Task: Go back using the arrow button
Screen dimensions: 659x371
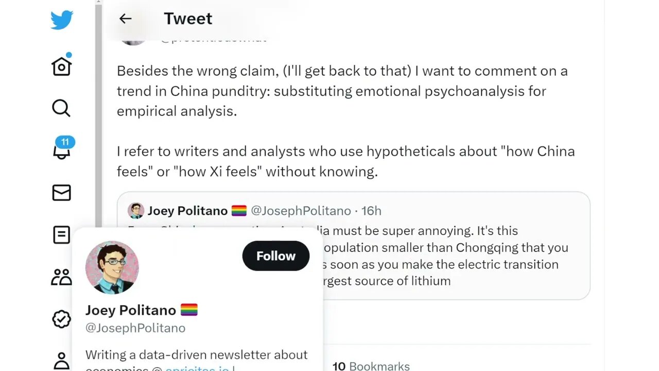Action: point(125,19)
